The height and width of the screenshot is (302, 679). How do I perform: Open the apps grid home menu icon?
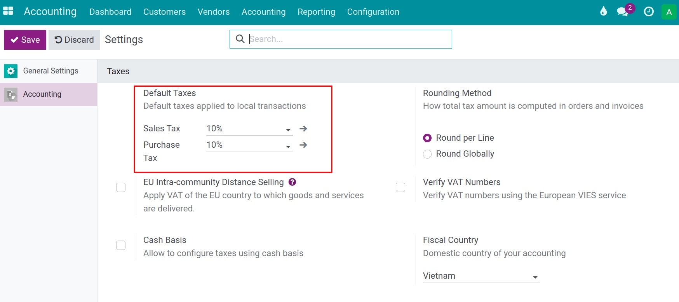click(8, 11)
